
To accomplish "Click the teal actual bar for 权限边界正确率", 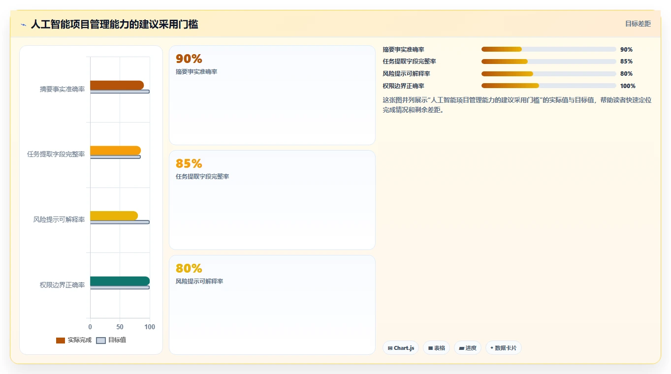I will coord(120,281).
